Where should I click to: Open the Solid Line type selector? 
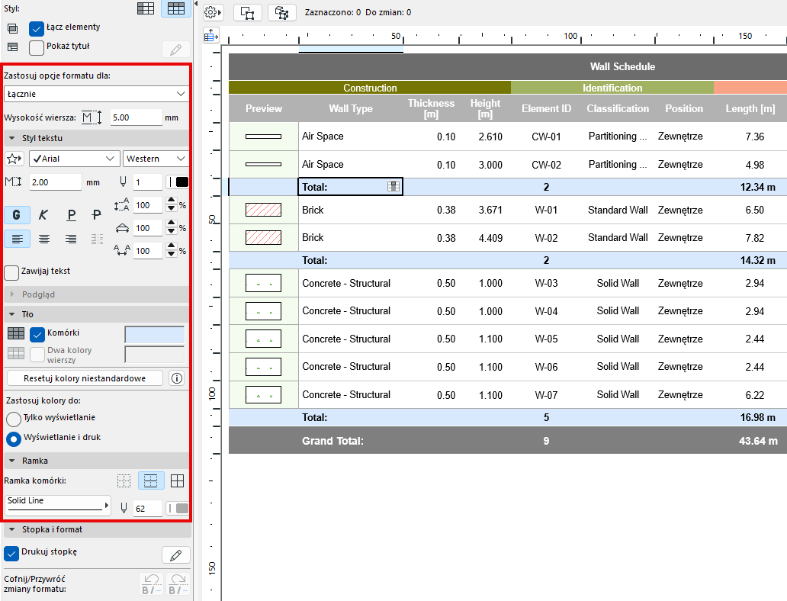57,505
